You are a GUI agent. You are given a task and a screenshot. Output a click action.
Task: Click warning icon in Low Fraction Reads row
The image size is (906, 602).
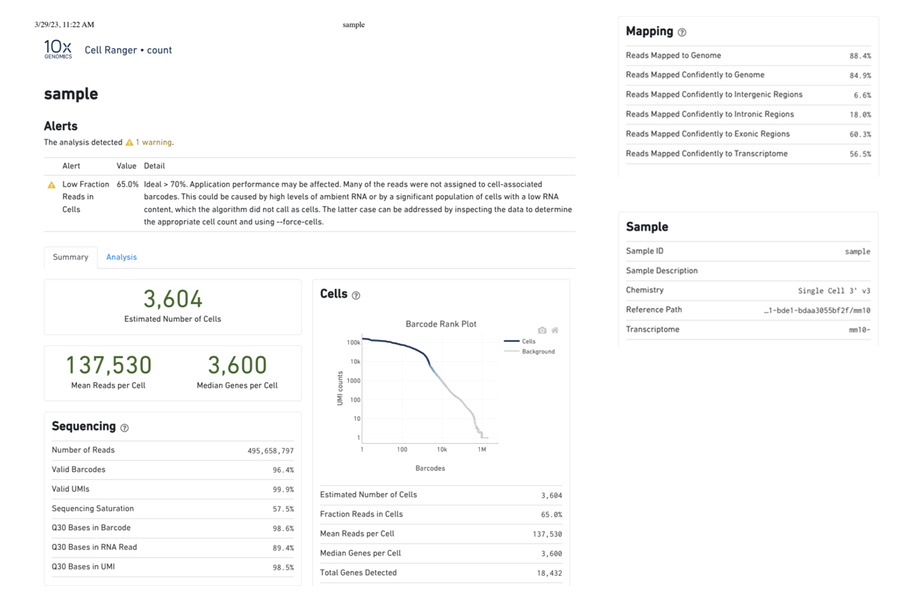click(52, 185)
